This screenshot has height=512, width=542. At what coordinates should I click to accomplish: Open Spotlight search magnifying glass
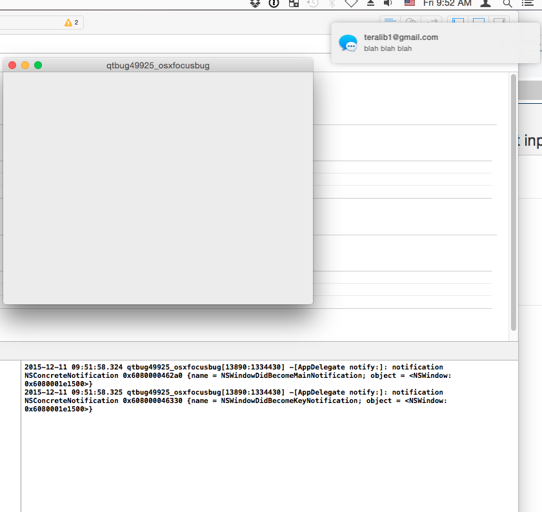pos(507,3)
